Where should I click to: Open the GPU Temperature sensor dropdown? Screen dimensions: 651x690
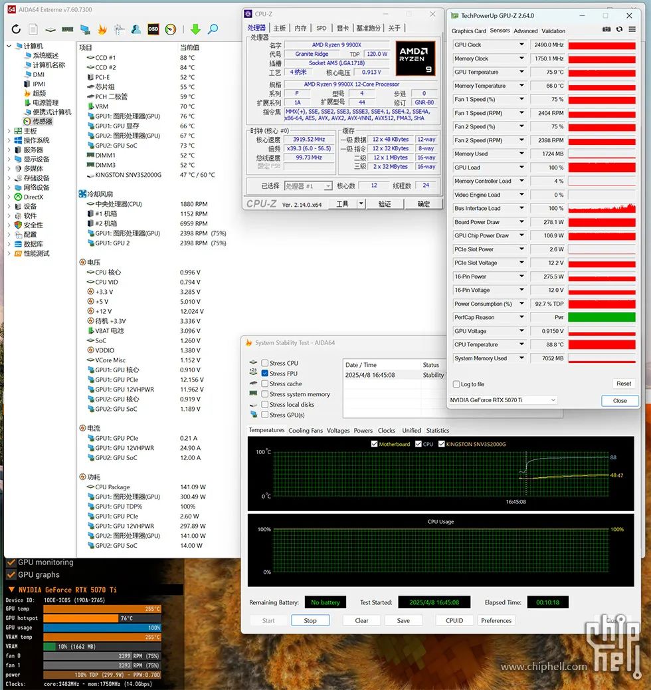point(521,72)
